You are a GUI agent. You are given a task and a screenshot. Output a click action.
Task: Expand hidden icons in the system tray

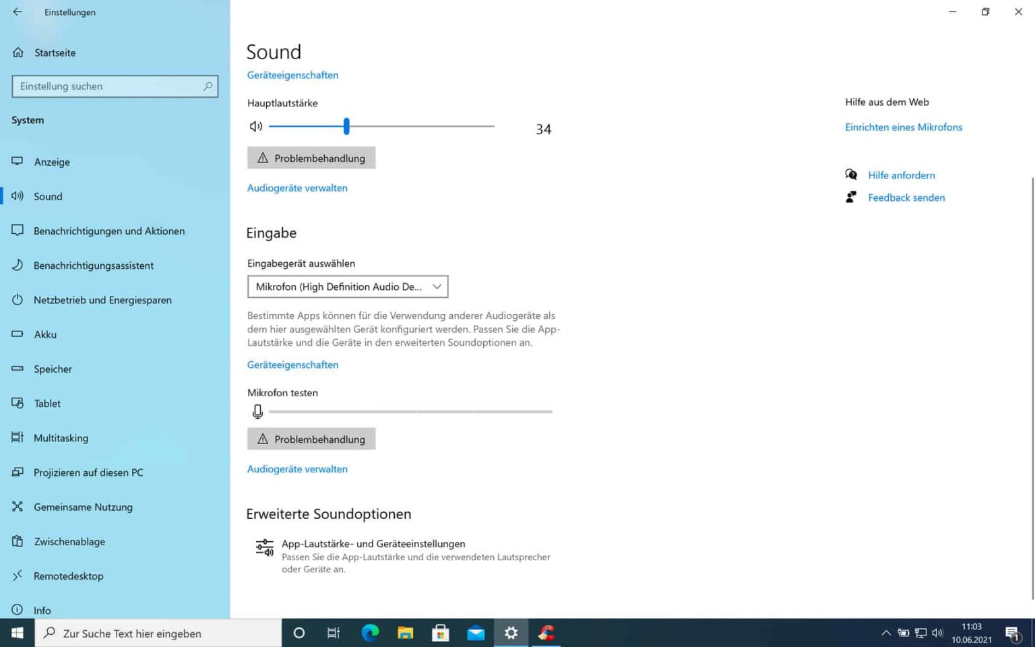885,633
